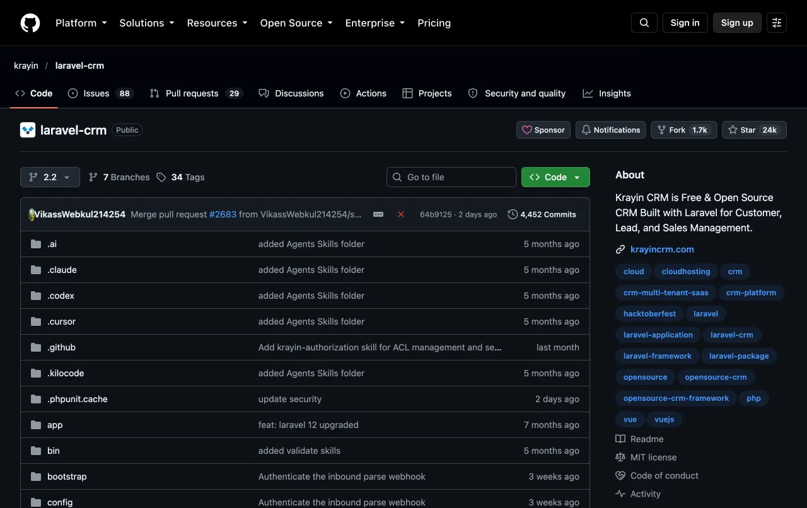Switch to the Issues tab
The height and width of the screenshot is (508, 807).
[x=100, y=93]
